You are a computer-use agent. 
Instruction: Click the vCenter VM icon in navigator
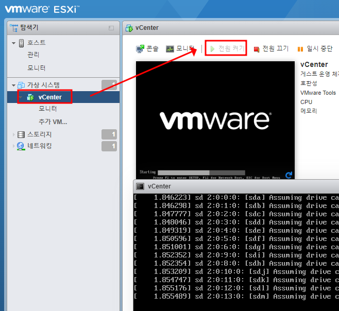30,97
